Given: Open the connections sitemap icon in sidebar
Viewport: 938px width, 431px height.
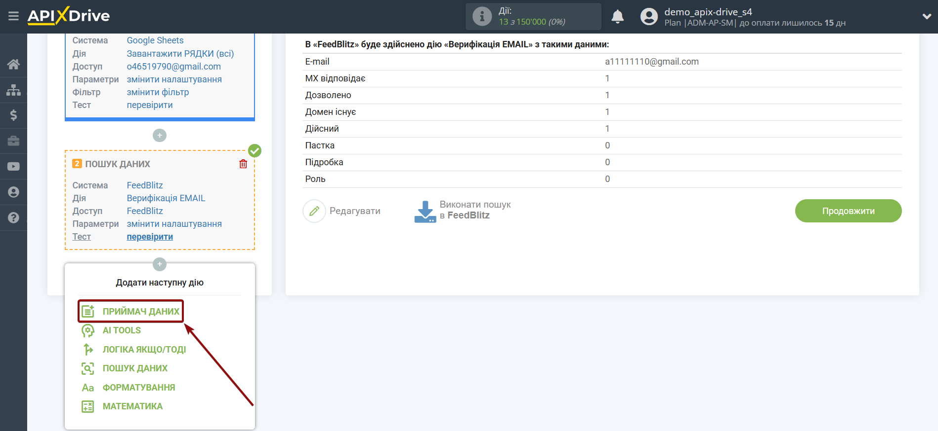Looking at the screenshot, I should [13, 90].
